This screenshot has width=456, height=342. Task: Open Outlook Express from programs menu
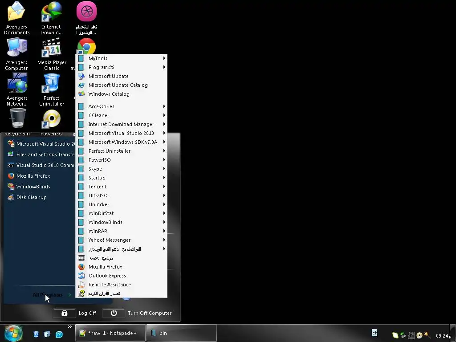pyautogui.click(x=121, y=276)
